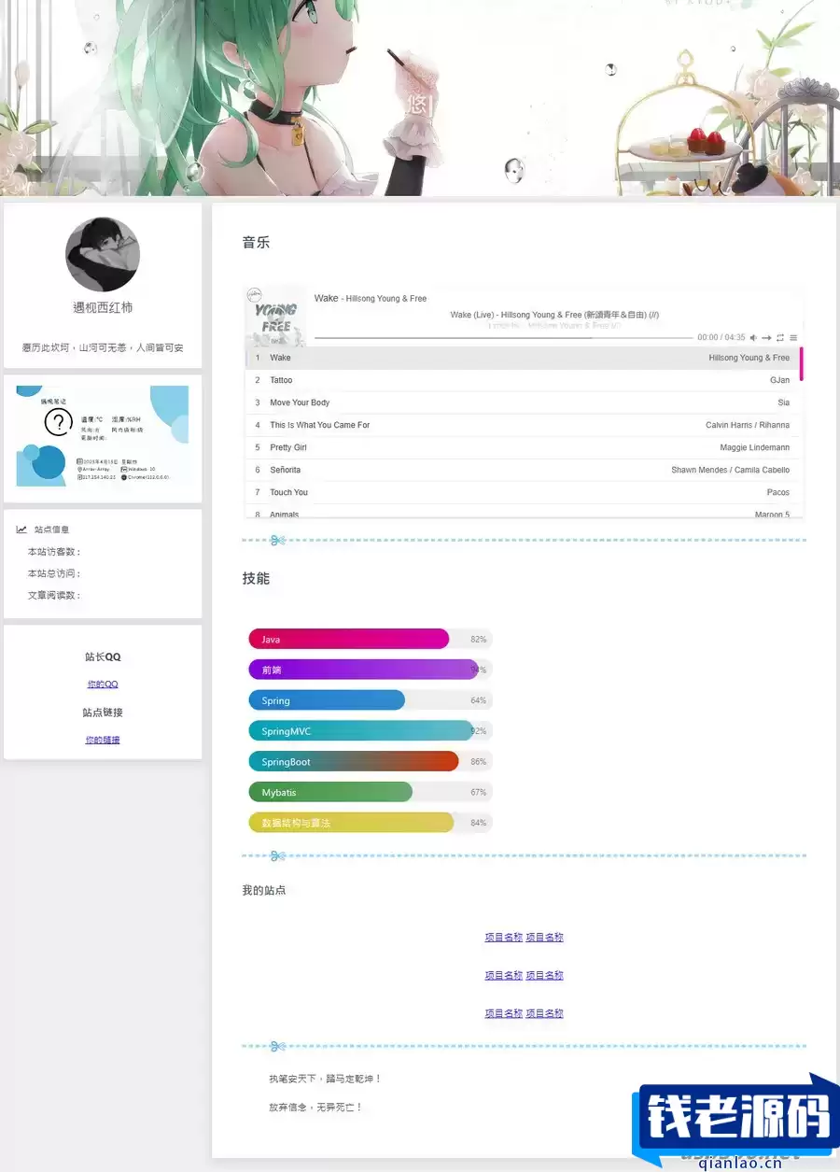Click the 00:00 / 04:35 time display
Screen dimensions: 840x1172
pyautogui.click(x=721, y=337)
